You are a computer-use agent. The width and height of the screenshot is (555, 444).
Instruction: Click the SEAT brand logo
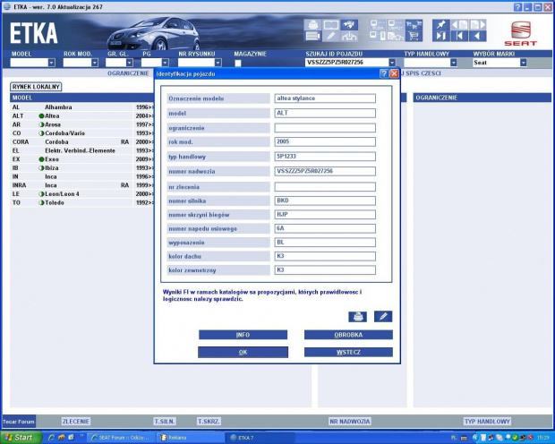tap(520, 34)
